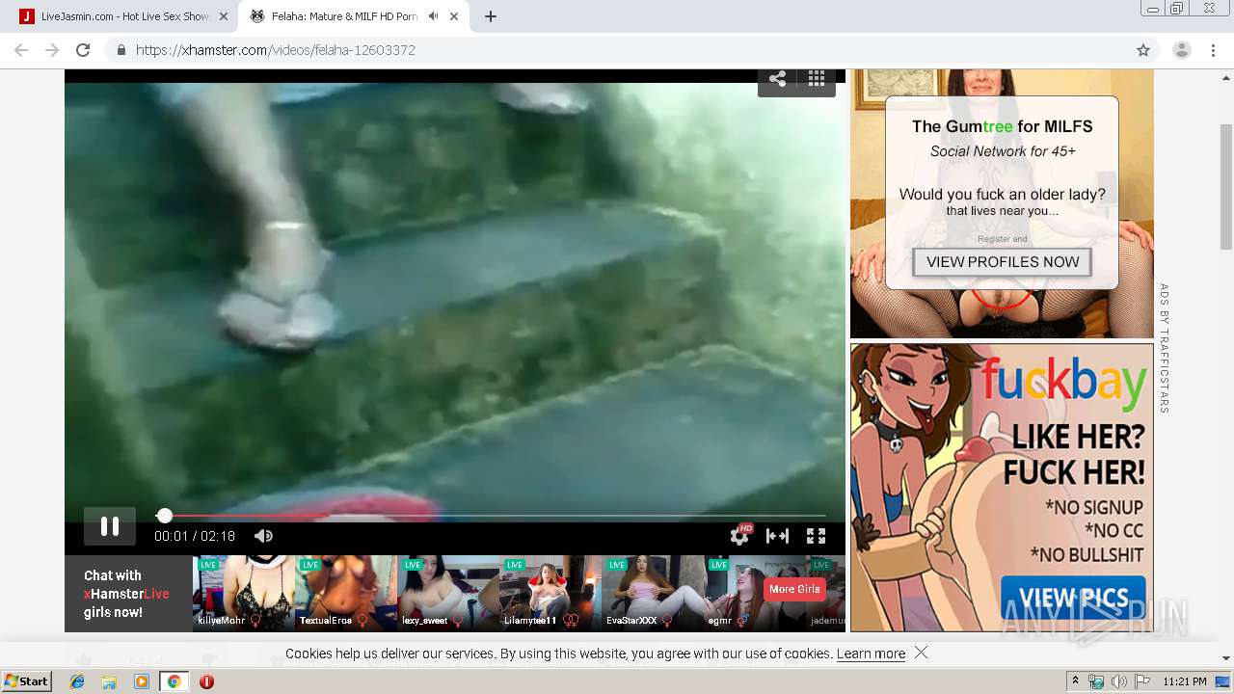Viewport: 1234px width, 694px height.
Task: Click the Chrome taskbar icon
Action: click(174, 681)
